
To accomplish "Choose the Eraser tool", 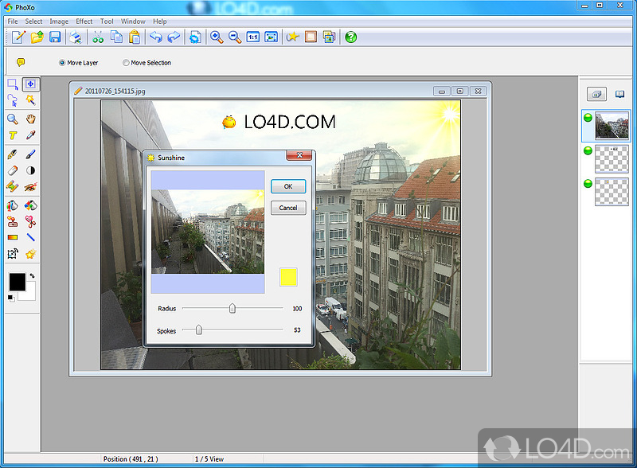I will [x=12, y=170].
